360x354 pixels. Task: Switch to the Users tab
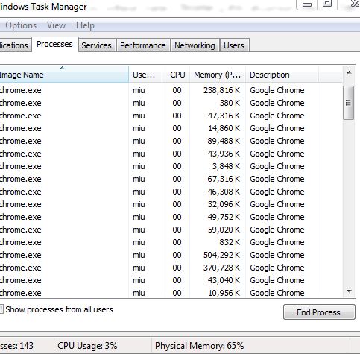click(234, 45)
